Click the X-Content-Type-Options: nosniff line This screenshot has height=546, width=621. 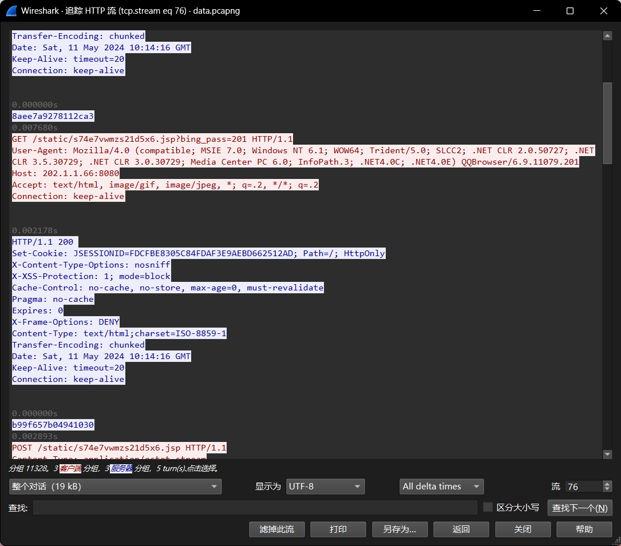[92, 265]
